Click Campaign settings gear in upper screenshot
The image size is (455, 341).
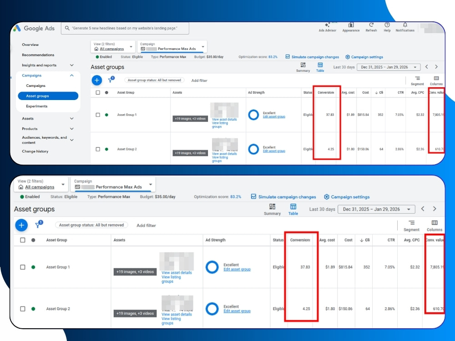(x=348, y=57)
